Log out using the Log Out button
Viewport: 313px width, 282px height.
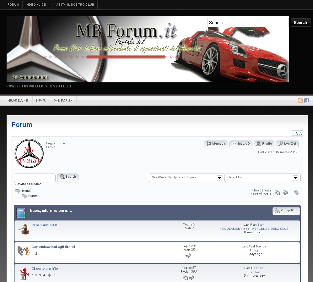[x=287, y=144]
